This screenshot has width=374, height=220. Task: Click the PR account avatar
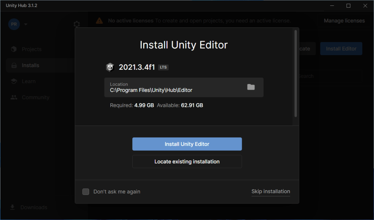coord(14,24)
